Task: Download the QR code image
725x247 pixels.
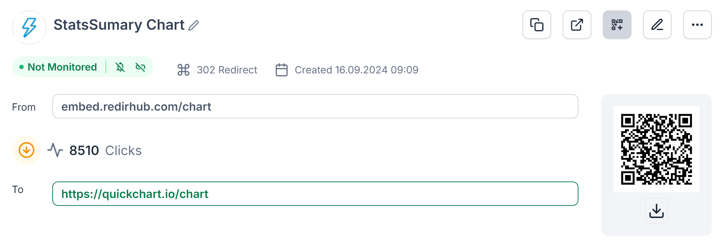Action: 656,211
